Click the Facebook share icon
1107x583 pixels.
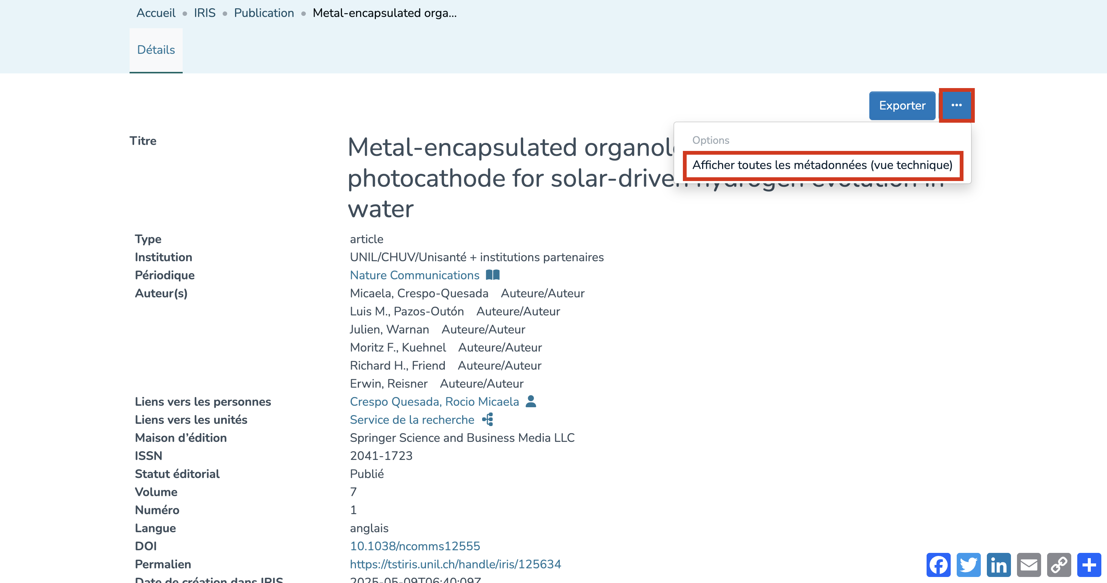pyautogui.click(x=938, y=565)
